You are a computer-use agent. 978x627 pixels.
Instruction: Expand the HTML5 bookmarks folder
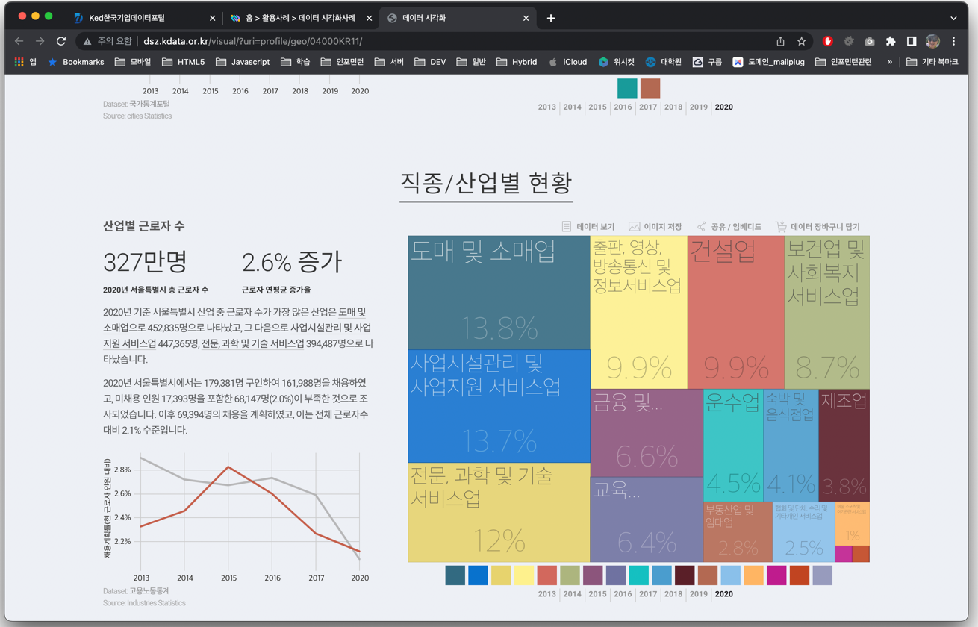click(x=183, y=62)
